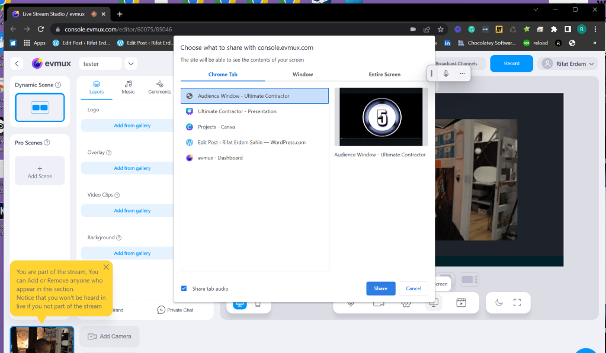Click the blue Share button

381,288
